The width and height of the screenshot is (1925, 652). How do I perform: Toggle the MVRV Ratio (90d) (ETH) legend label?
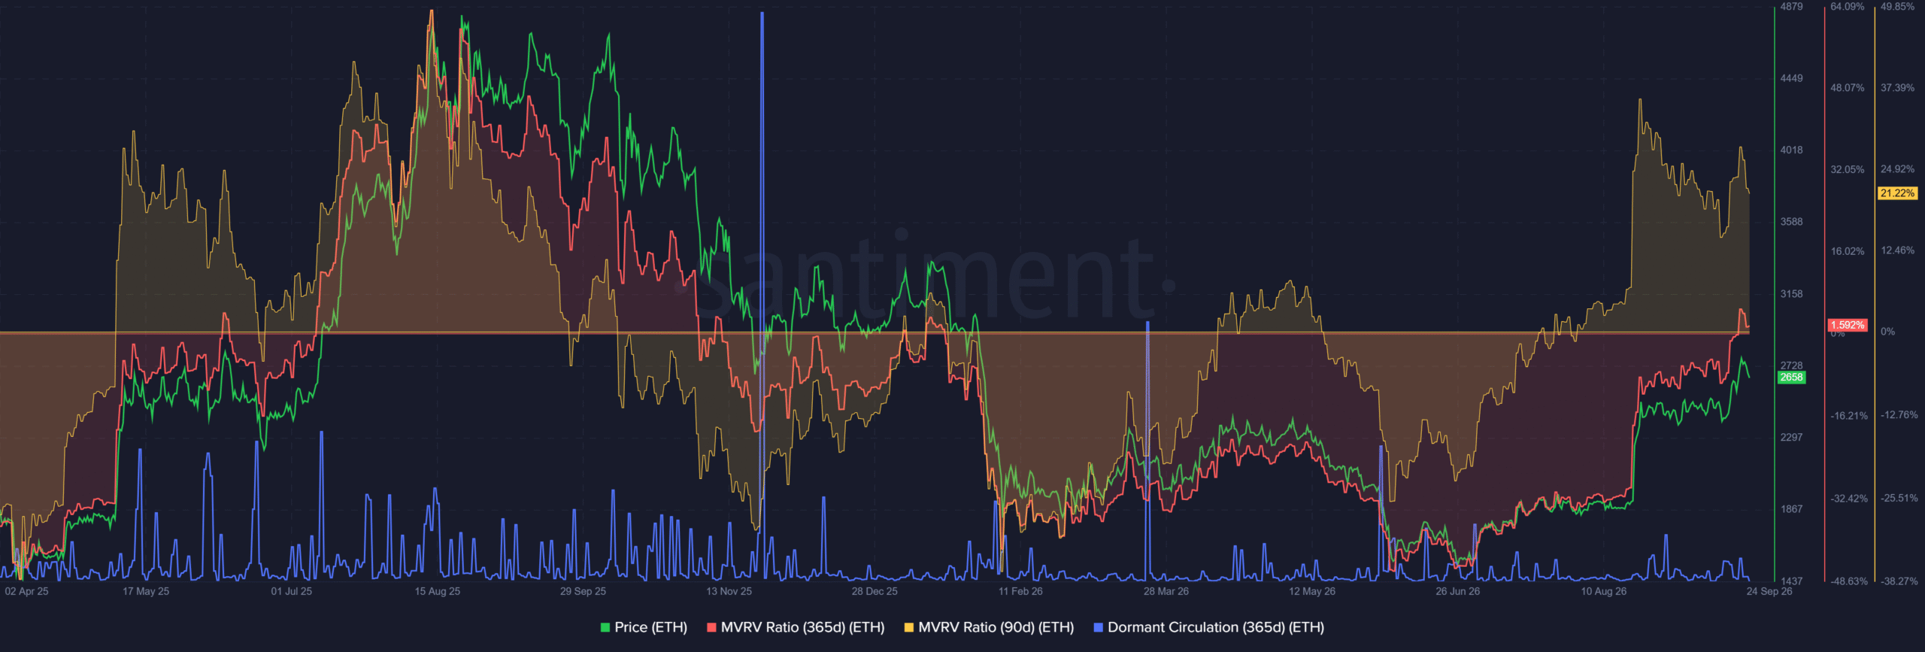pyautogui.click(x=996, y=627)
